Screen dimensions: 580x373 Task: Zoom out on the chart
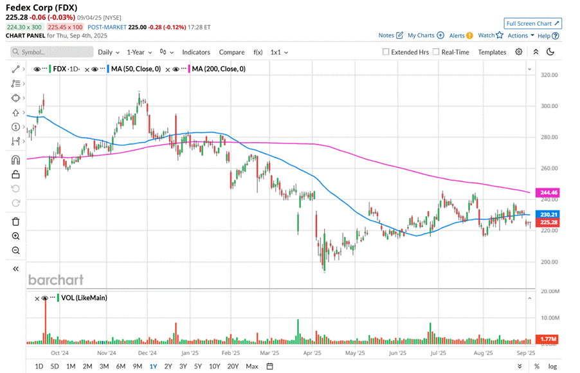coord(15,251)
